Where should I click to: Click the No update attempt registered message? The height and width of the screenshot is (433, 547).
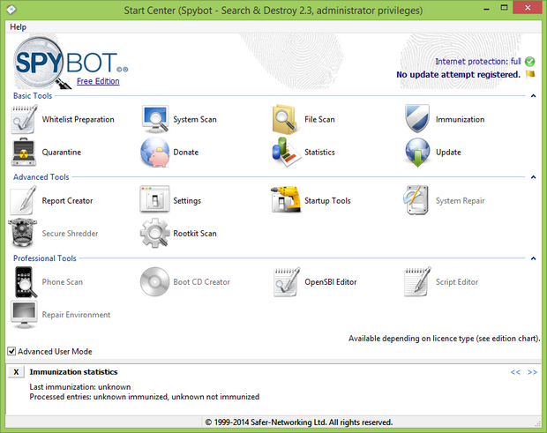coord(458,74)
